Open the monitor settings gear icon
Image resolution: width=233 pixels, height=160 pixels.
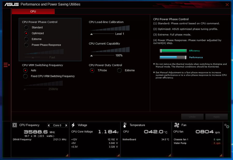point(227,126)
